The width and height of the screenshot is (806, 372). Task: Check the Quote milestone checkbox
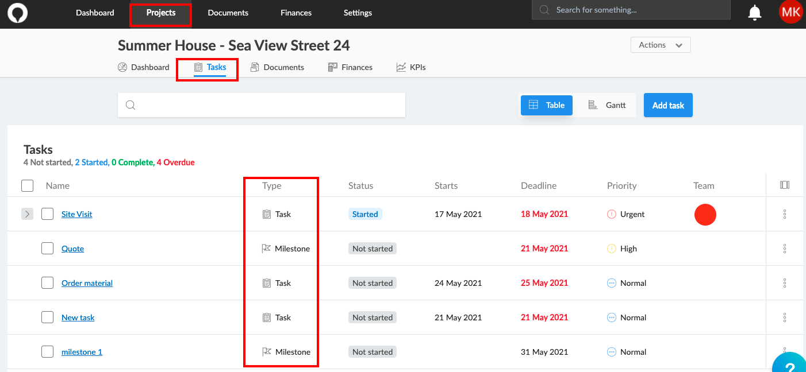[x=47, y=249]
